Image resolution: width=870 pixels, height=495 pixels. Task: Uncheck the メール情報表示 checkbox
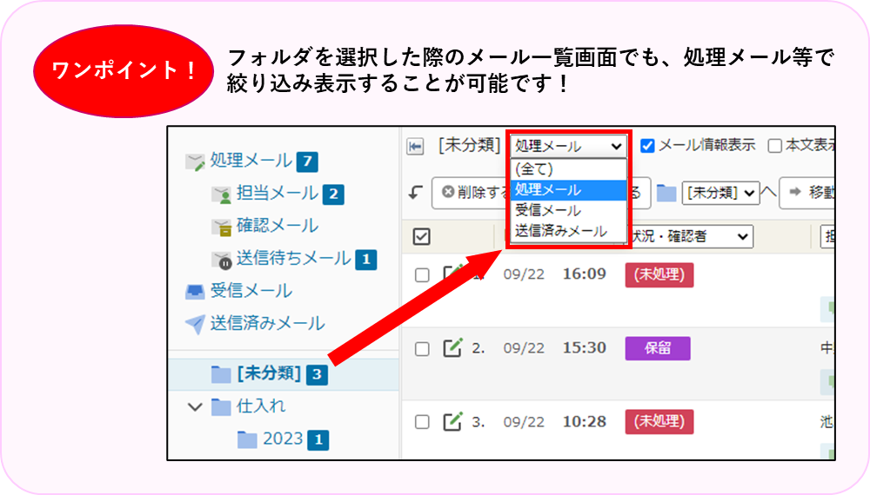pyautogui.click(x=647, y=146)
